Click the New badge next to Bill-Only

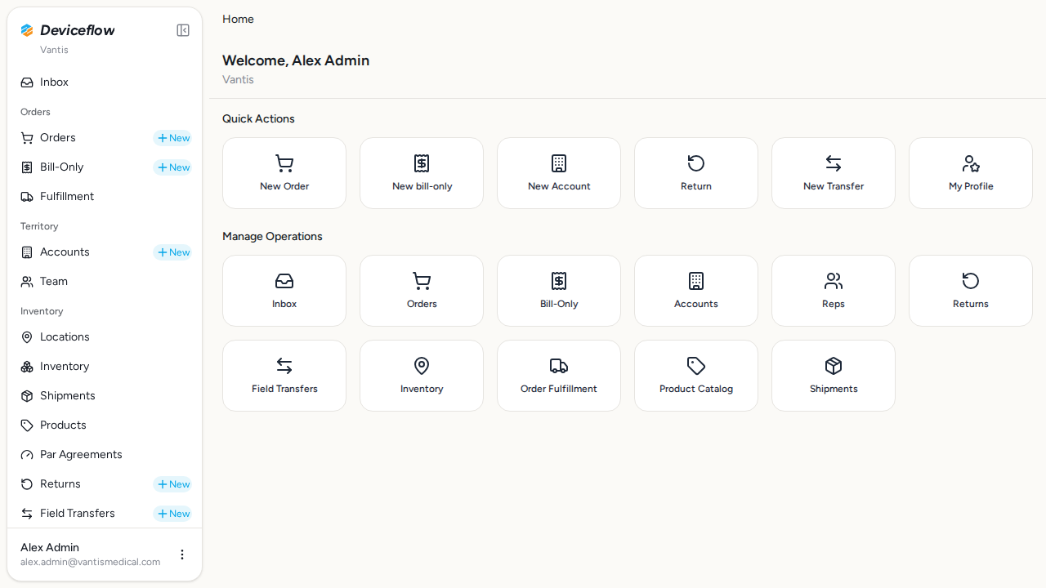point(172,167)
